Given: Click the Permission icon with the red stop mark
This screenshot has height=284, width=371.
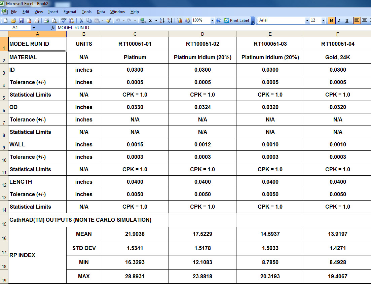Looking at the screenshot, I should pos(29,21).
